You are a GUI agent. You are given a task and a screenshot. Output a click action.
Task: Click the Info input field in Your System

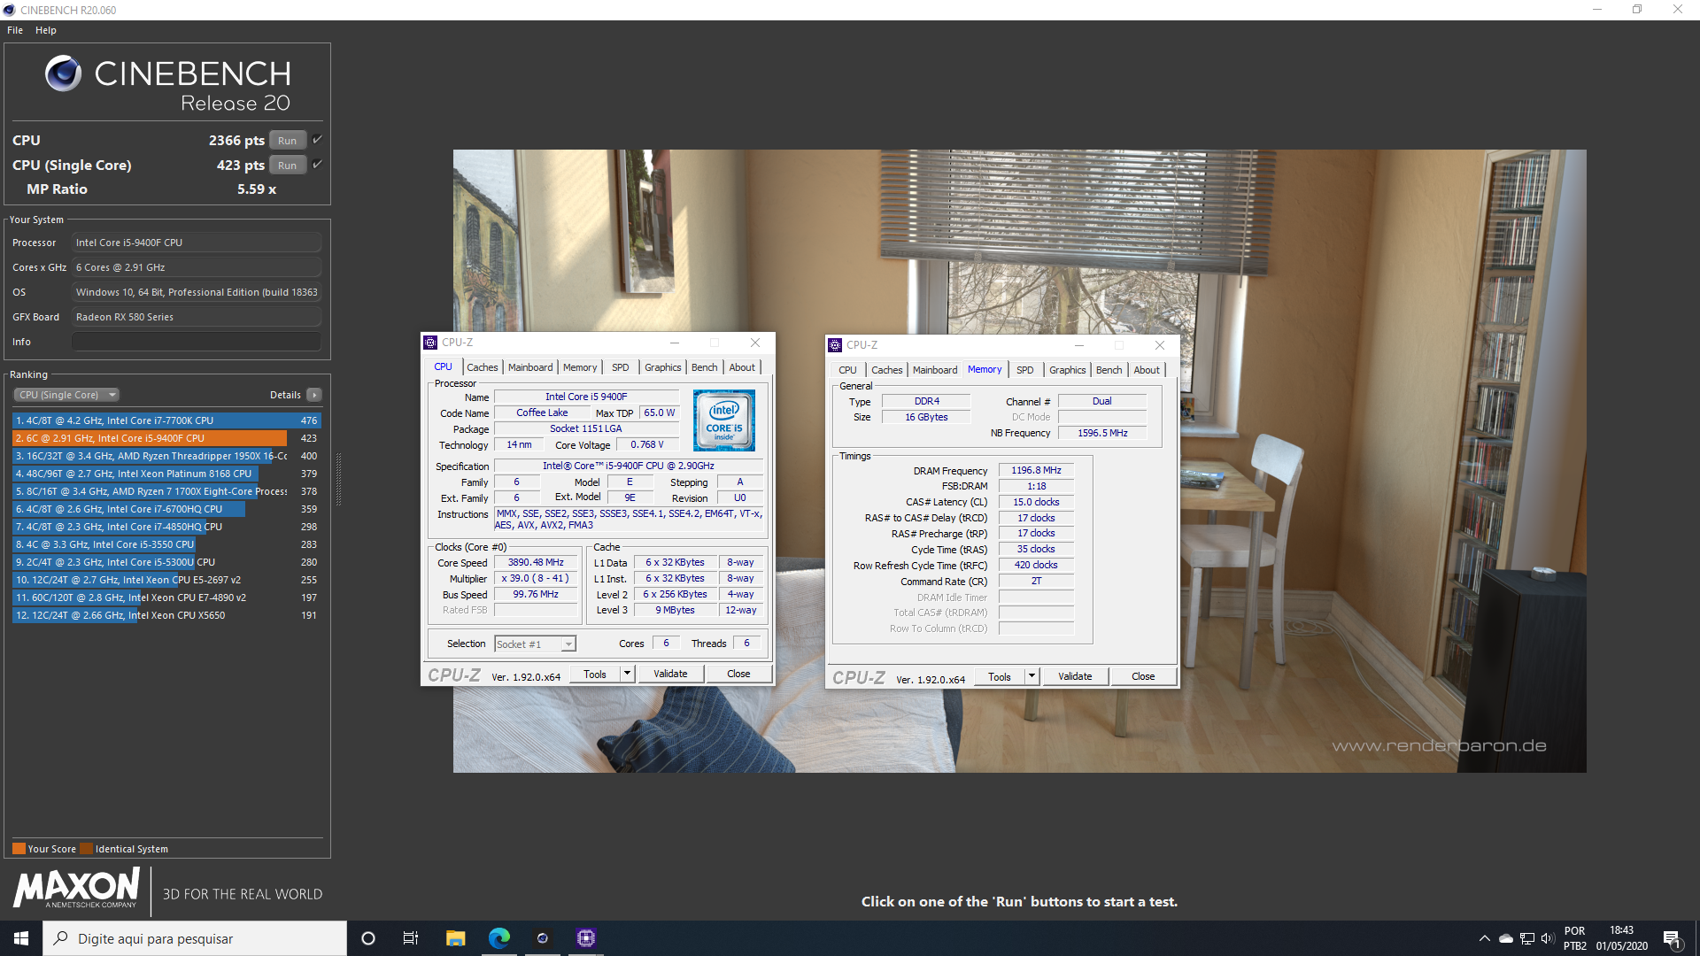196,342
